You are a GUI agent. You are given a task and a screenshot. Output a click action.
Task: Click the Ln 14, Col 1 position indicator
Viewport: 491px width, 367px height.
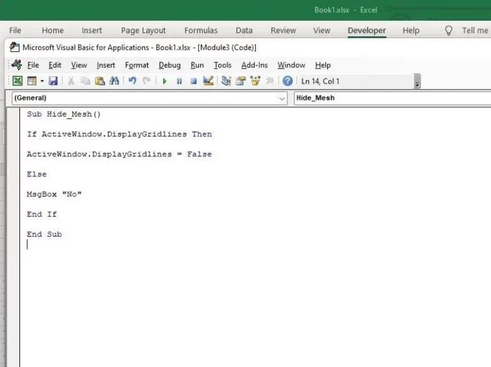pyautogui.click(x=320, y=82)
